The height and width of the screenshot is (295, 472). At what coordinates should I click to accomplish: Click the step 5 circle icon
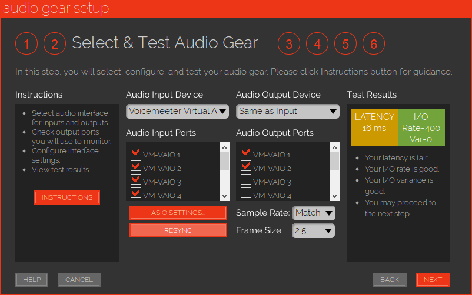345,43
